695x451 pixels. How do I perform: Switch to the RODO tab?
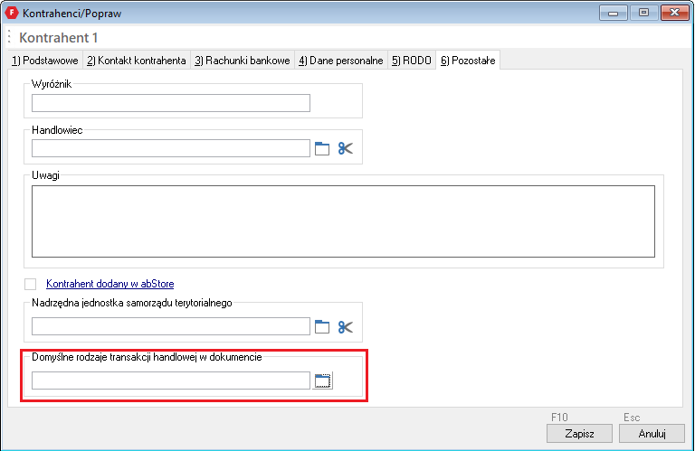411,61
